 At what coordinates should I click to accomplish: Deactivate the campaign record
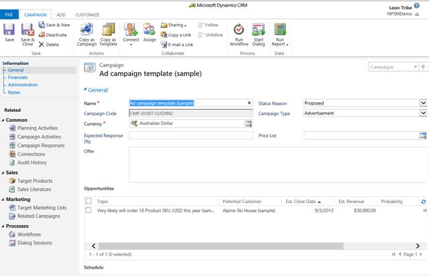tap(53, 35)
